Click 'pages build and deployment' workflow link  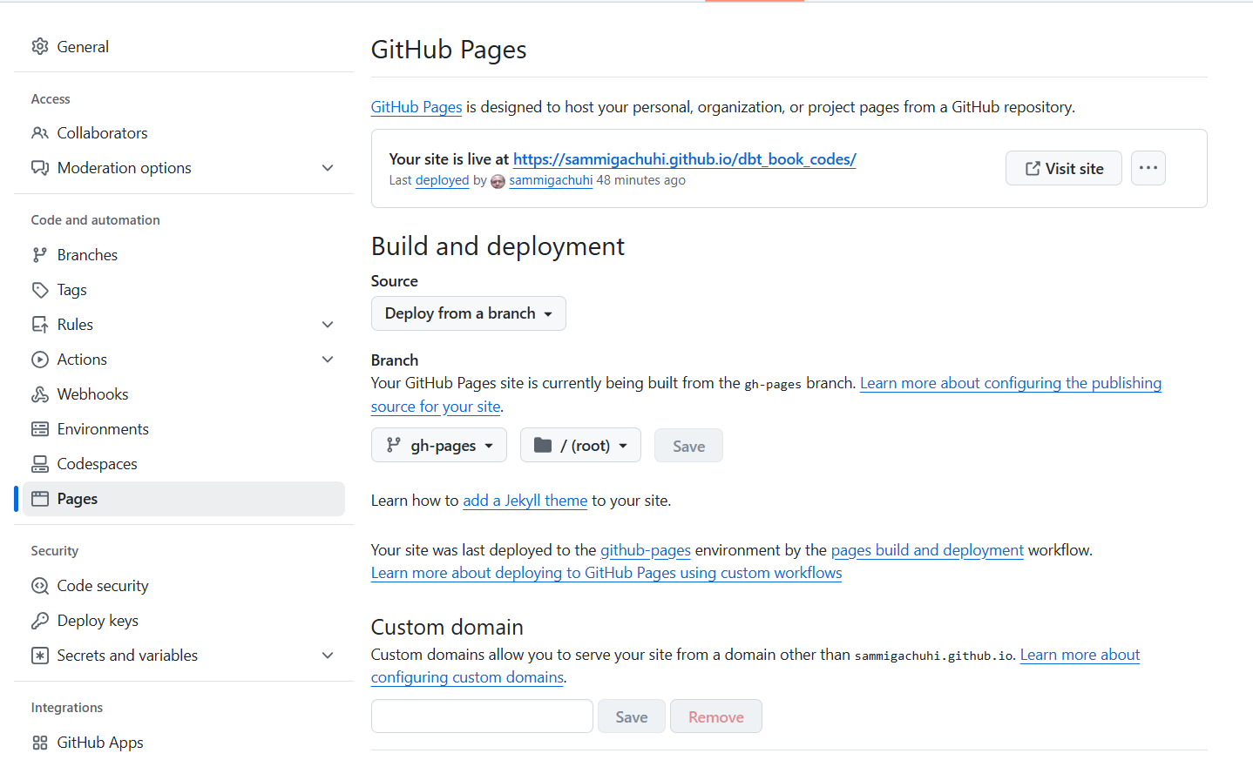pos(927,550)
